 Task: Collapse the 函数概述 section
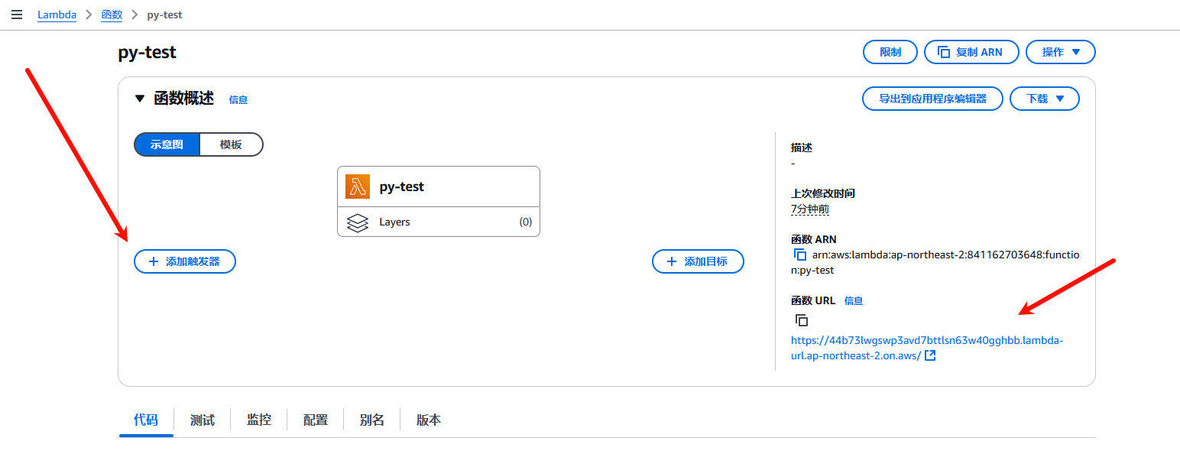[139, 99]
